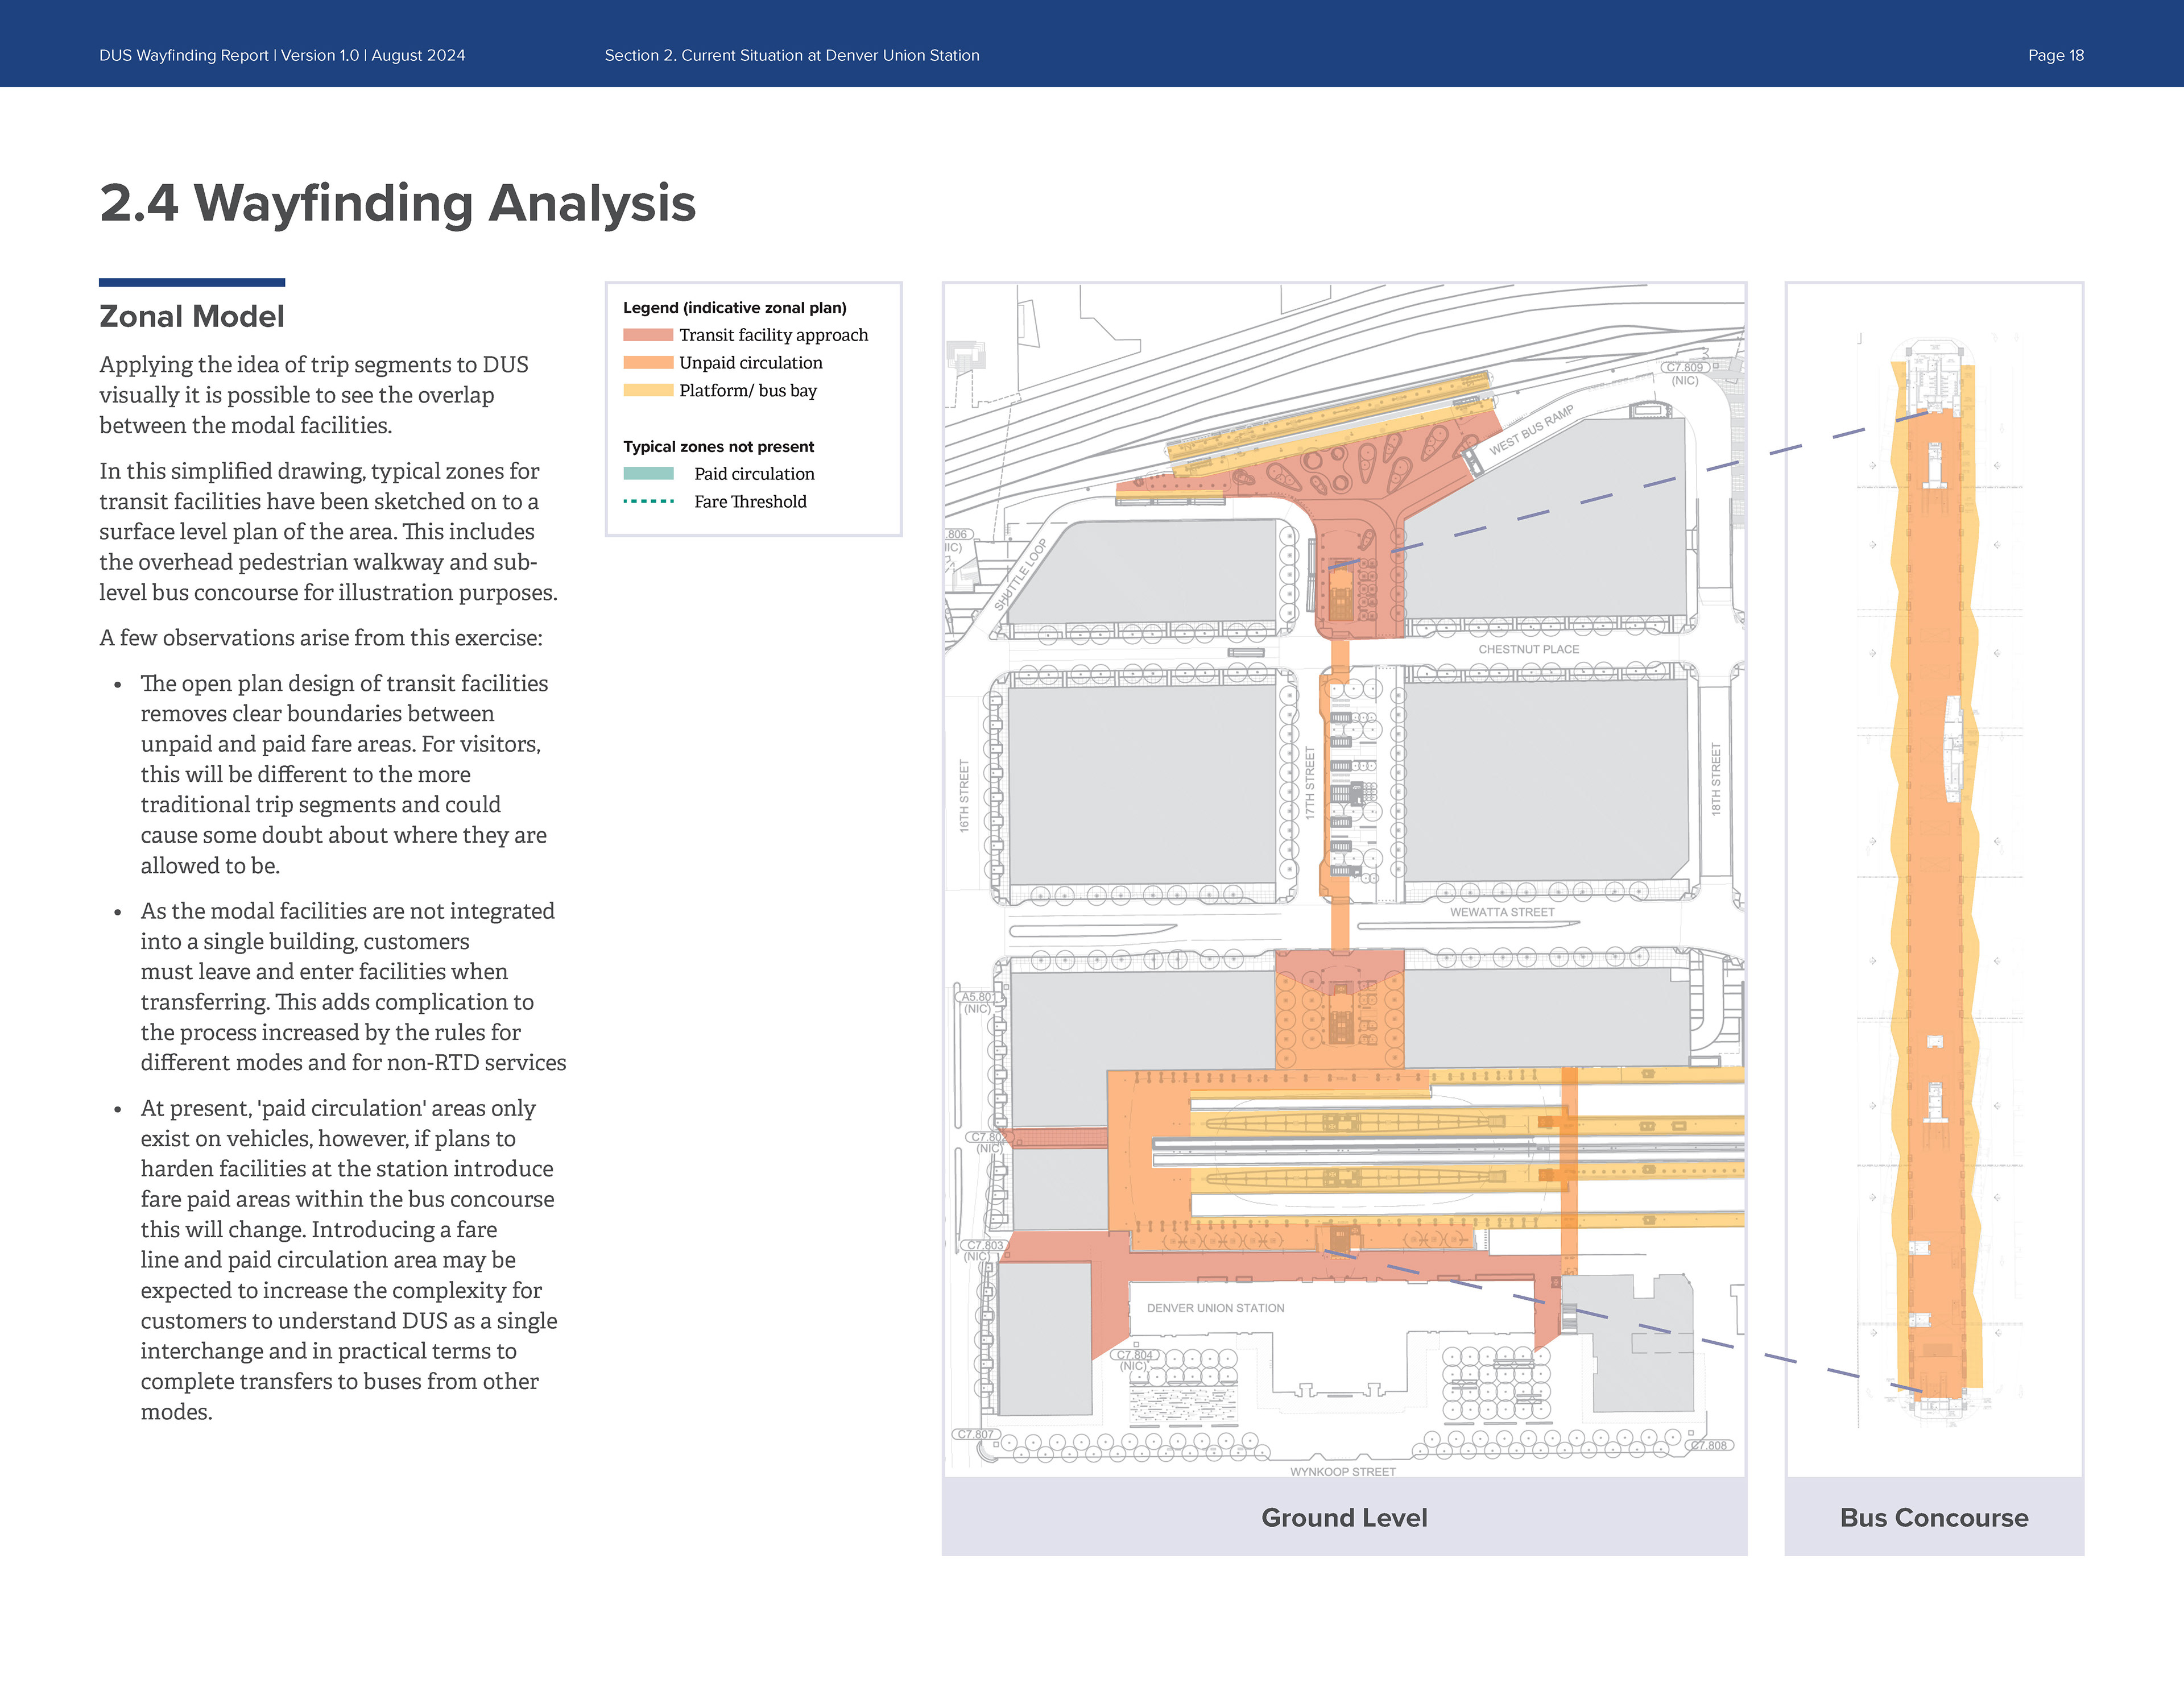Click the 'Page 18' header text
The height and width of the screenshot is (1687, 2184).
pos(2056,56)
